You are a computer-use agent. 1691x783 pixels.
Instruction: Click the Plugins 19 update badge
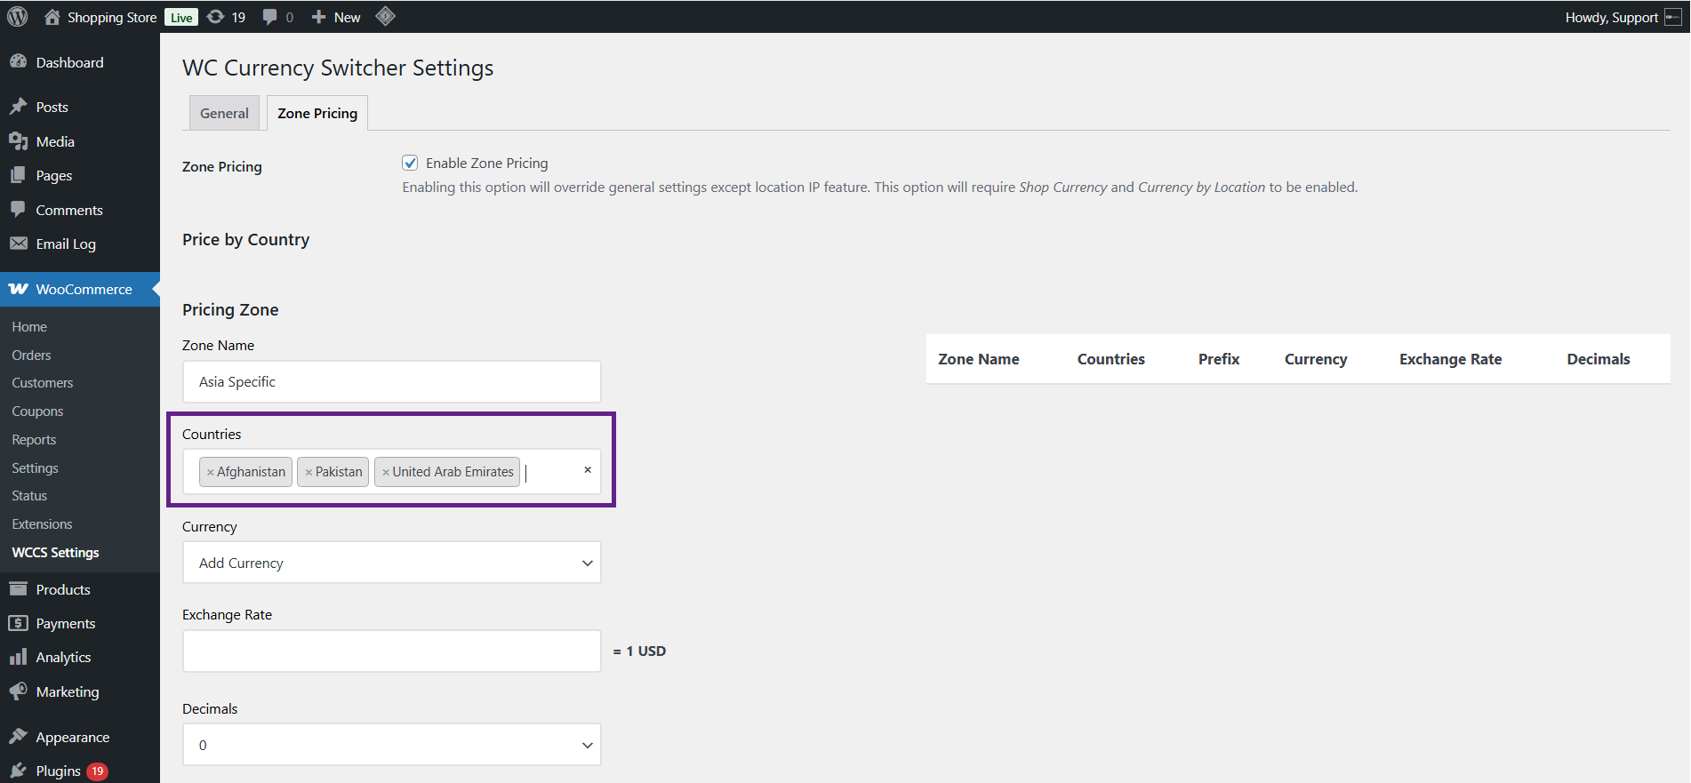click(x=98, y=771)
